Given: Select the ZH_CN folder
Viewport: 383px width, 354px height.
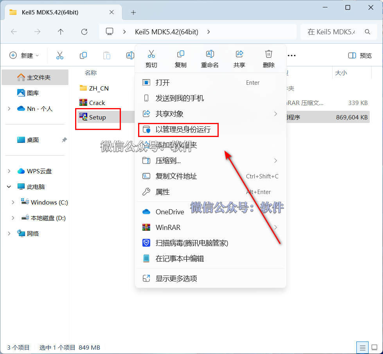Looking at the screenshot, I should (x=94, y=88).
